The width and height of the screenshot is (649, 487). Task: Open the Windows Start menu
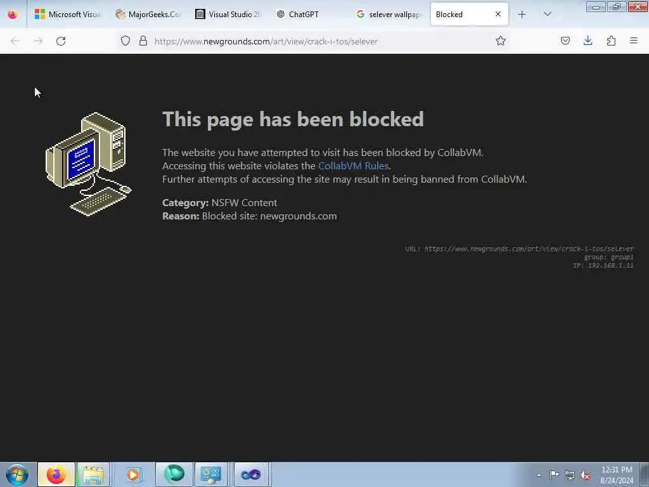[17, 474]
